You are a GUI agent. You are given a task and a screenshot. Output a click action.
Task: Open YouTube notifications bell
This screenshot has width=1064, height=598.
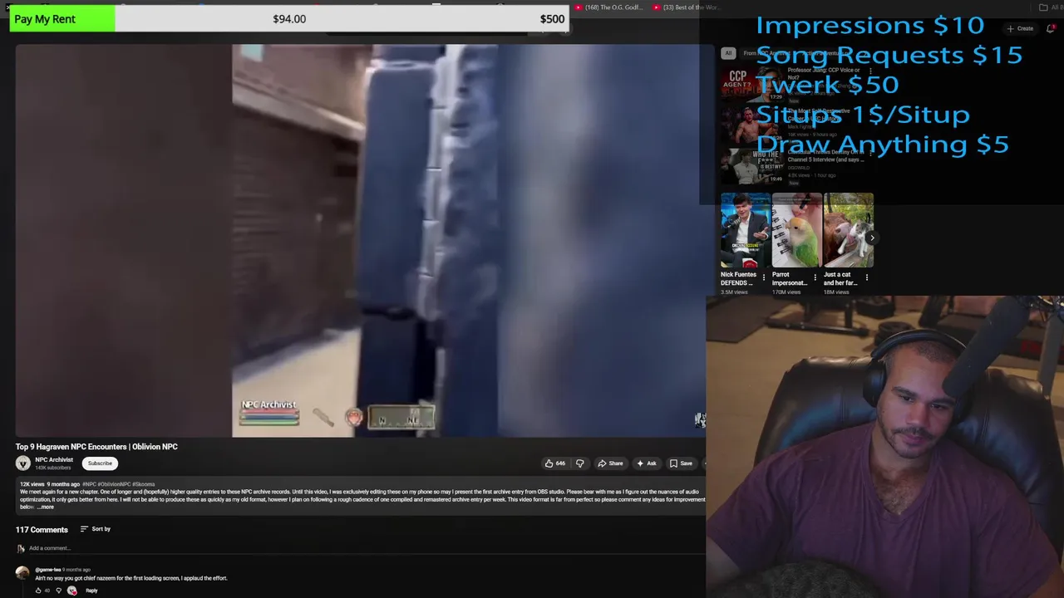pos(1052,28)
